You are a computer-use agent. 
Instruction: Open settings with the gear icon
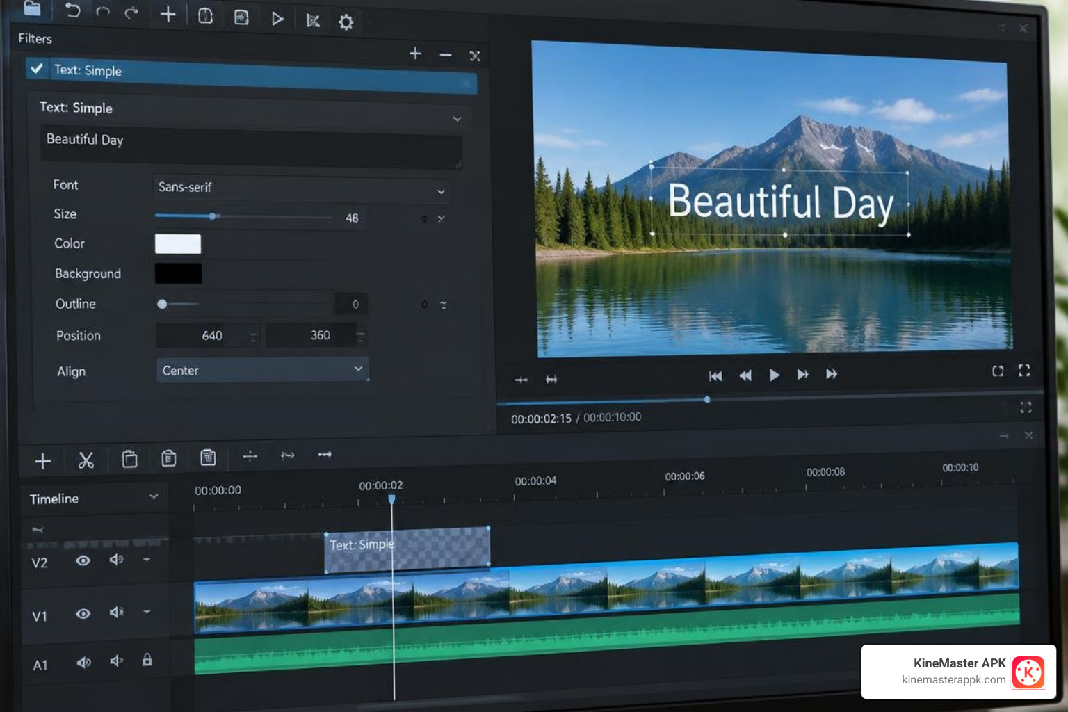click(x=346, y=22)
